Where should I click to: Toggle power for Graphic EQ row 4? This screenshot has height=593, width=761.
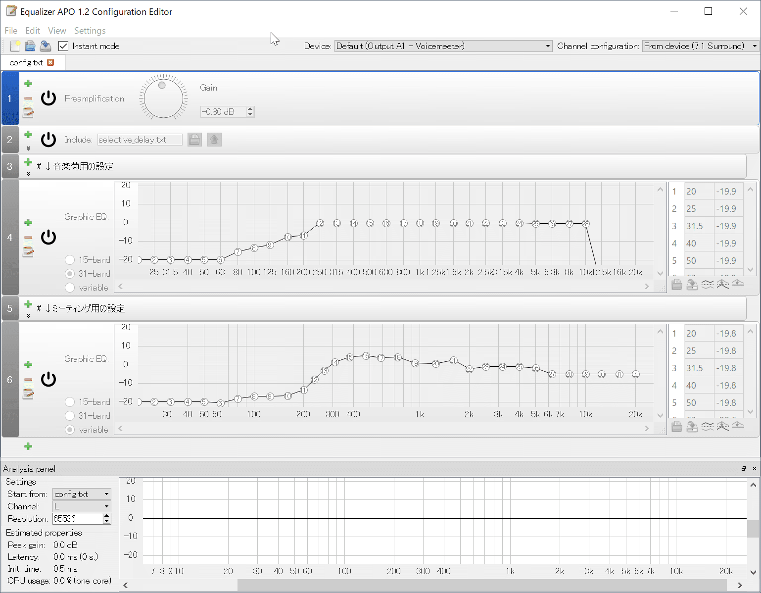48,238
